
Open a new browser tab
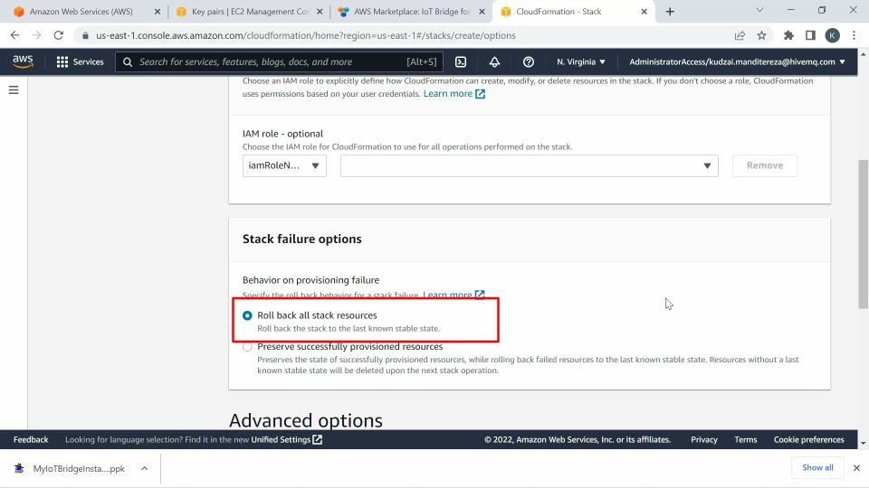pos(670,12)
